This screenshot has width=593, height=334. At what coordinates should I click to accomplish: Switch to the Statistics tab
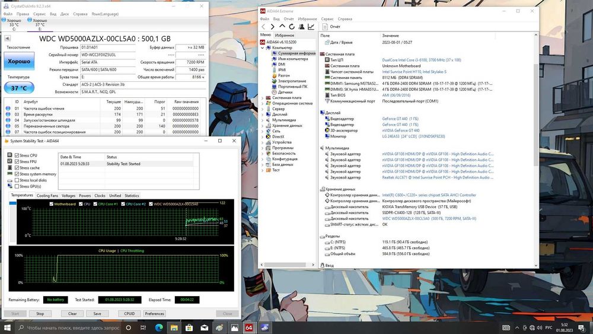132,196
